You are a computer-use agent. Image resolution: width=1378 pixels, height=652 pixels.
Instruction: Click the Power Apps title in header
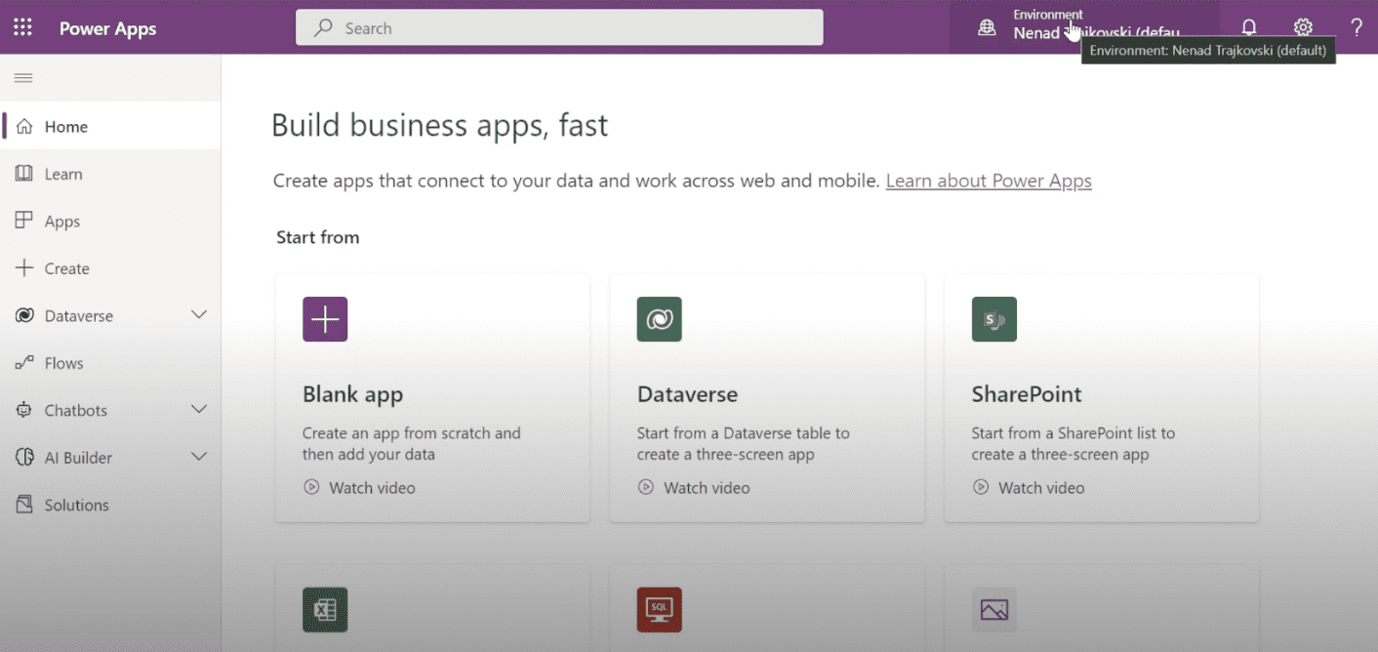(x=107, y=28)
